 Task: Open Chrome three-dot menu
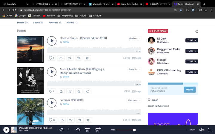coord(211,10)
